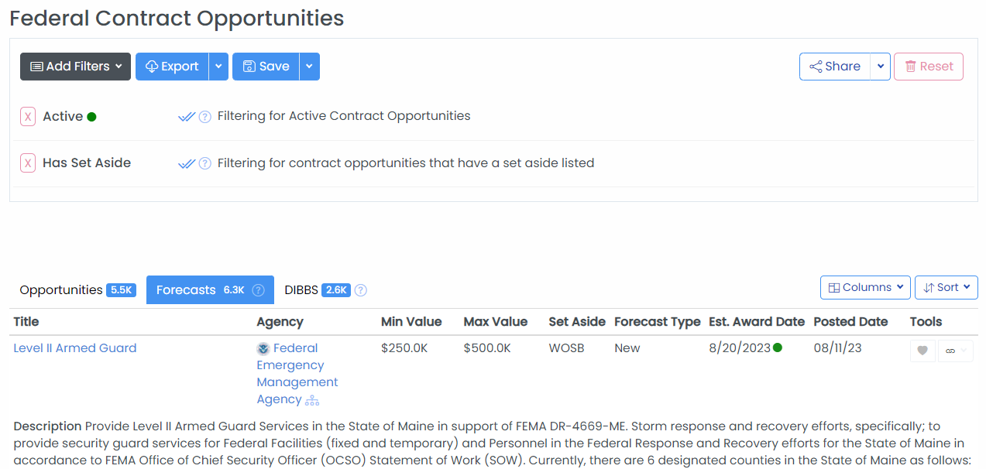
Task: Switch to the DIBBS tab
Action: point(302,290)
